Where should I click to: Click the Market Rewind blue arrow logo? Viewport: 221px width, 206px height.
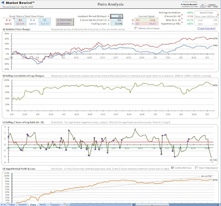coord(3,3)
